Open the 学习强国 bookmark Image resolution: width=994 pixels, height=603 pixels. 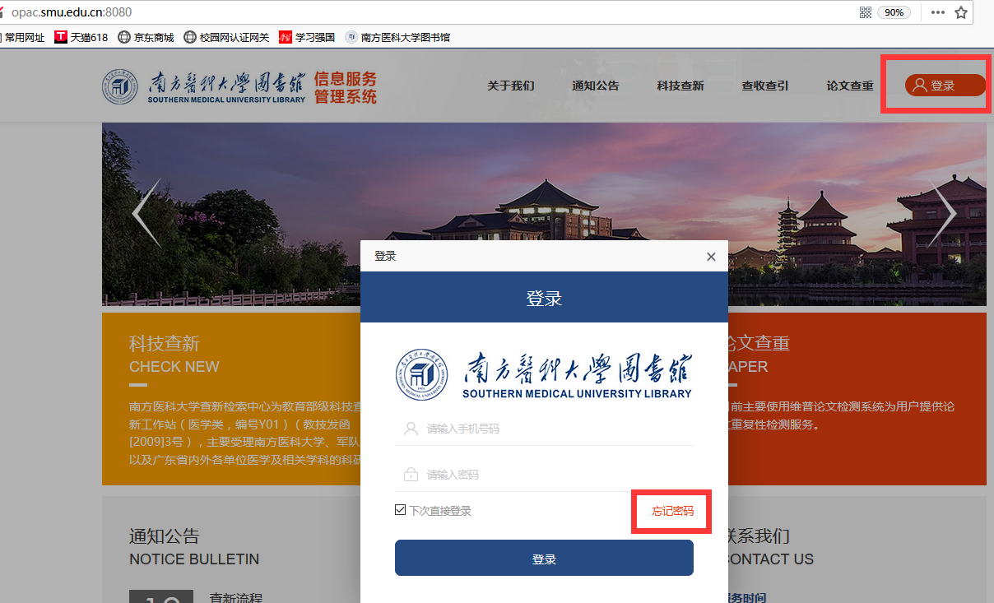pyautogui.click(x=307, y=37)
